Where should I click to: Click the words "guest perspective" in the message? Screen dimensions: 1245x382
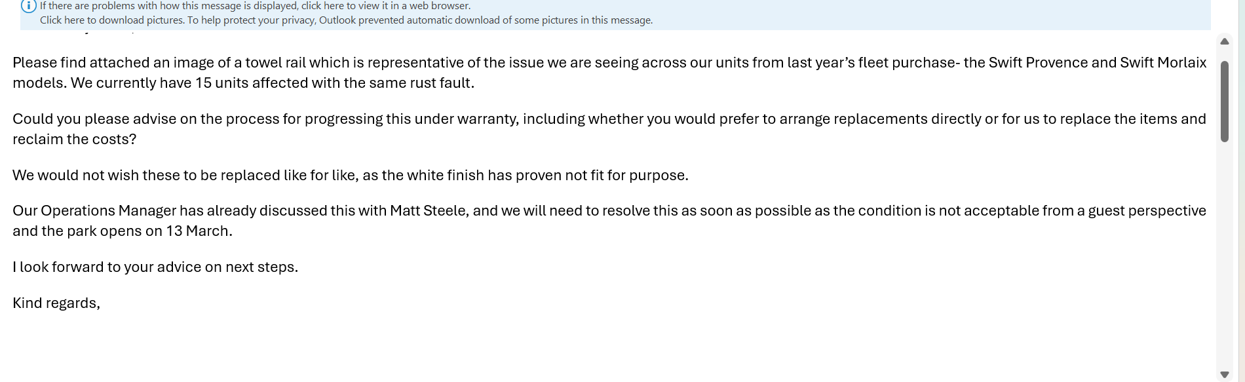pyautogui.click(x=1147, y=211)
